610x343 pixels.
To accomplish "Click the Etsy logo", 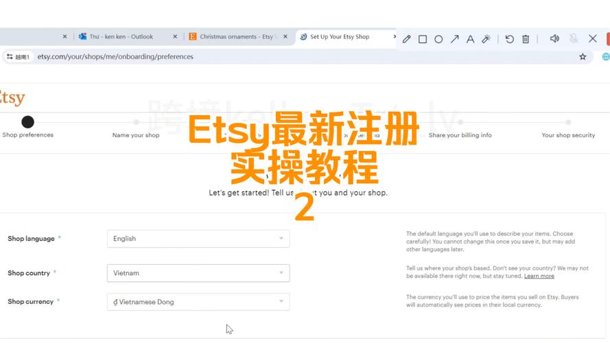I will pyautogui.click(x=11, y=97).
